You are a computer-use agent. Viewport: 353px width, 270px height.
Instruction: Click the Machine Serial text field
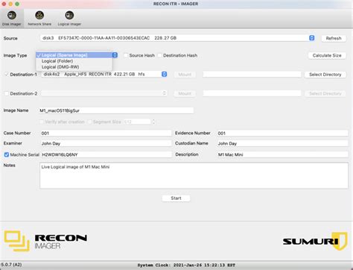pos(106,154)
